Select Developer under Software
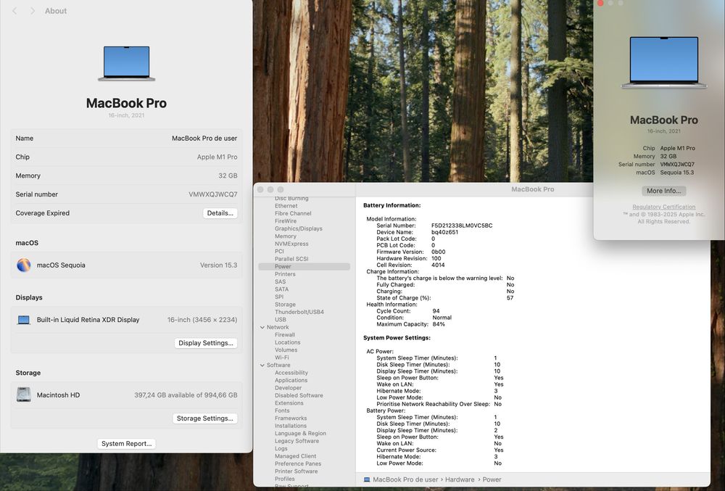The width and height of the screenshot is (725, 491). (288, 388)
